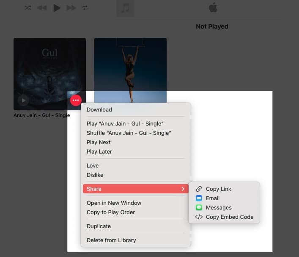Choose Copy Embed Code in the submenu
Viewport: 299px width, 257px height.
(224, 217)
